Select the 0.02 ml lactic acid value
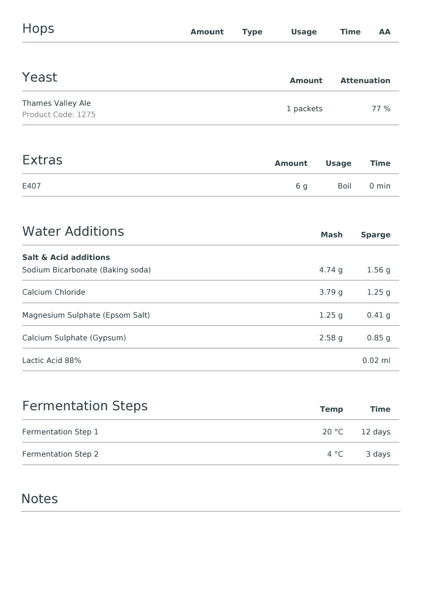Viewport: 421px width, 596px height. (376, 361)
